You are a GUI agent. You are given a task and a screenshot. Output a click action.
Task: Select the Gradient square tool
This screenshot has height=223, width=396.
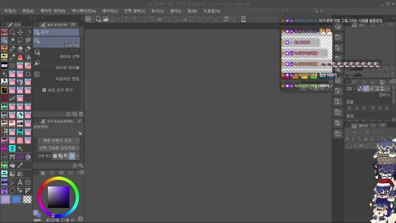tap(12, 174)
